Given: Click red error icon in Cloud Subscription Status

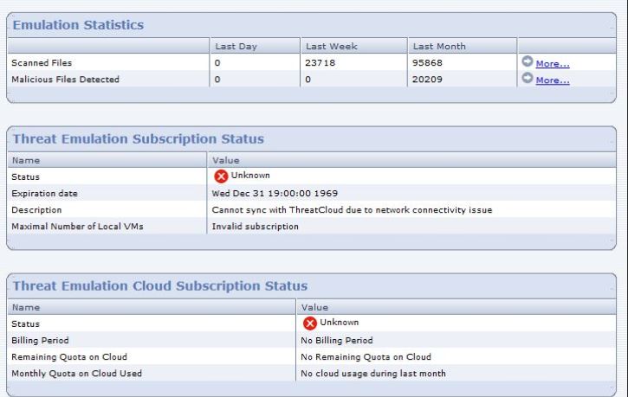Looking at the screenshot, I should 309,323.
